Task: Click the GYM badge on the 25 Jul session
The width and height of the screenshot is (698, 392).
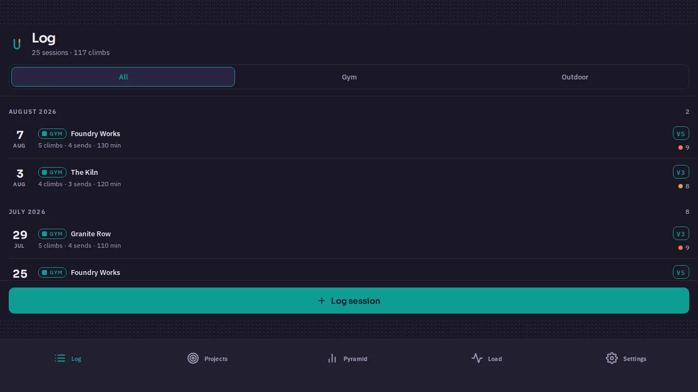Action: point(52,272)
